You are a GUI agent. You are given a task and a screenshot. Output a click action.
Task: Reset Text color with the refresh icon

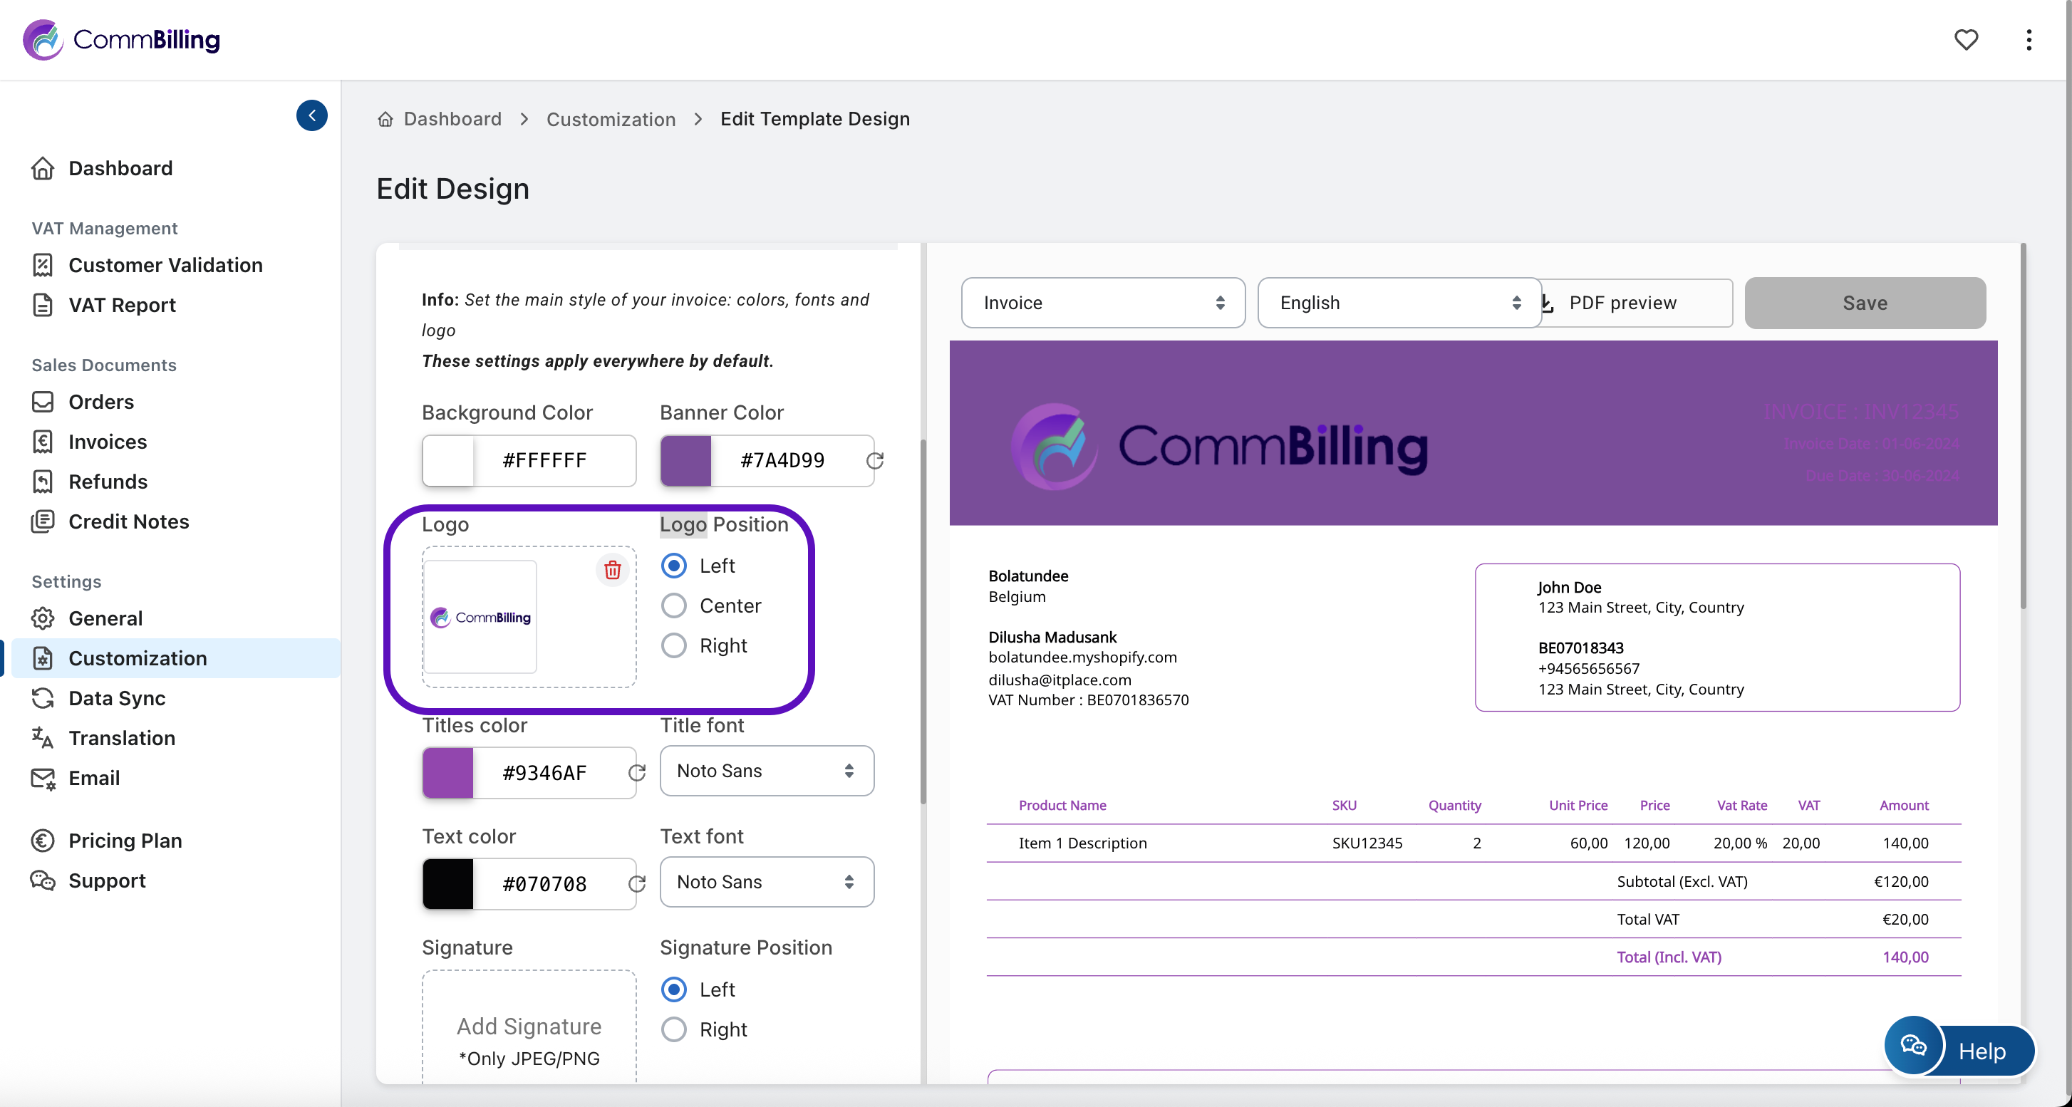pos(636,883)
